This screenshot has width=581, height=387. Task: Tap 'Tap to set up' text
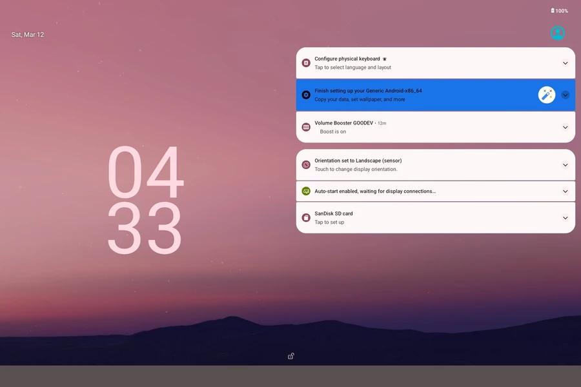tap(329, 222)
